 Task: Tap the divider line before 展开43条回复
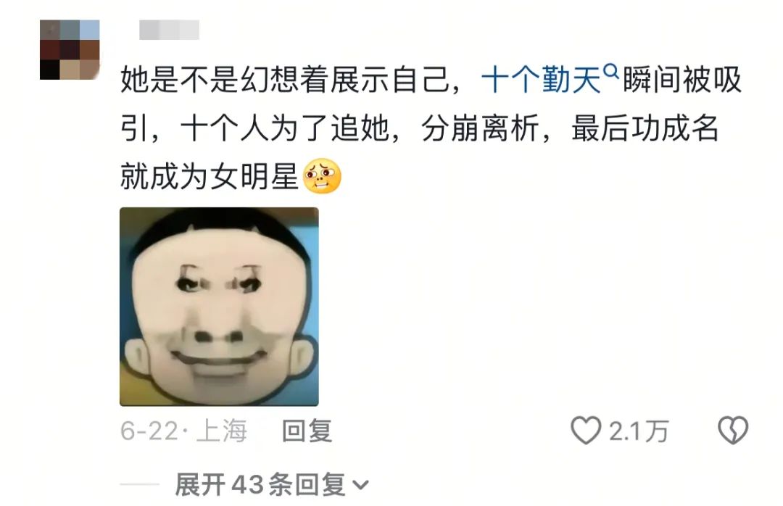coord(139,484)
